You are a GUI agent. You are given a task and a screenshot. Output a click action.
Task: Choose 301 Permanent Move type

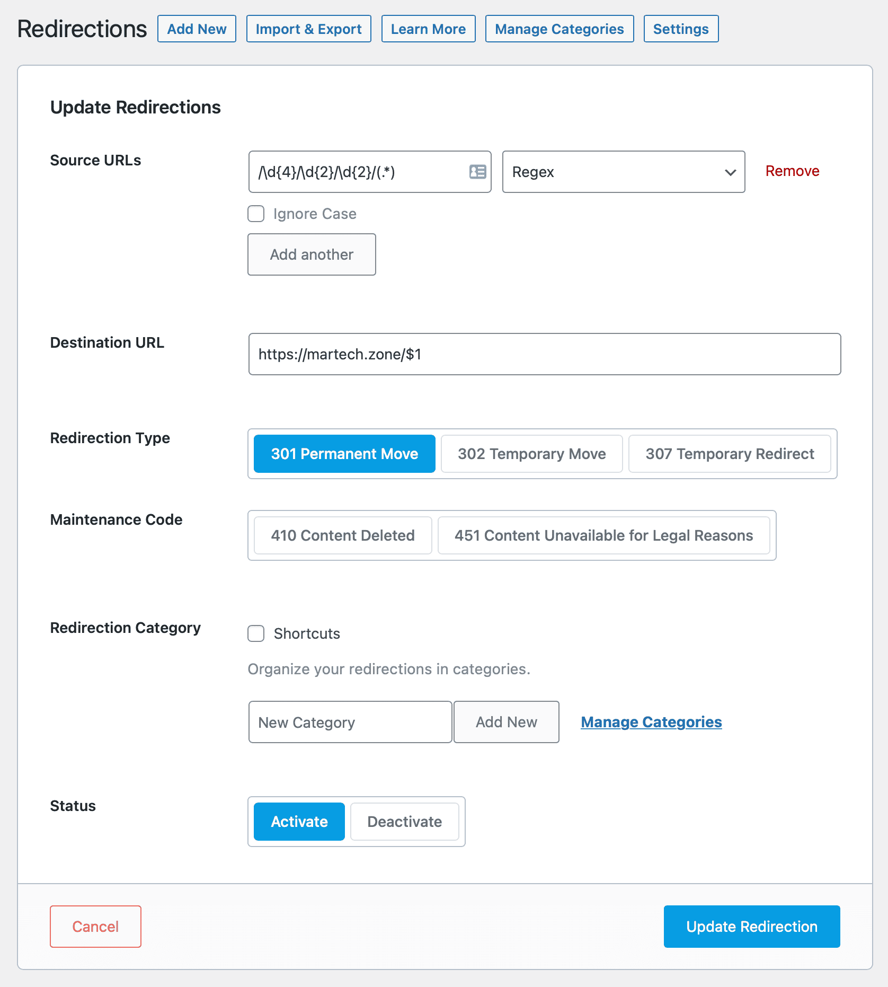pos(344,454)
